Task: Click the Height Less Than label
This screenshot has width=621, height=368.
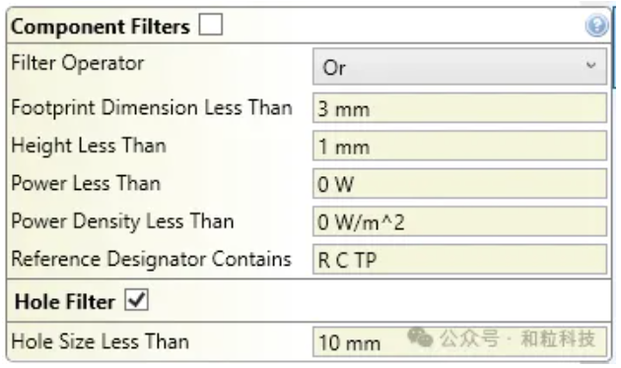Action: (89, 145)
